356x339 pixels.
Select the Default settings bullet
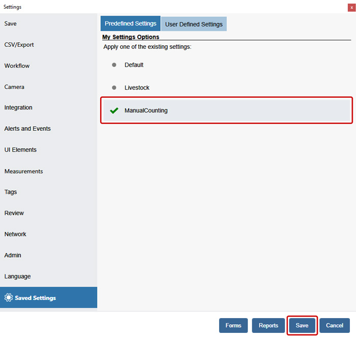pos(114,65)
